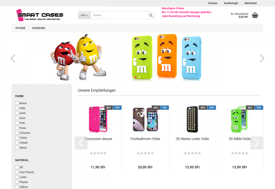Viewport: 275px width, 189px height.
Task: Expand the Alle search category dropdown
Action: [84, 15]
